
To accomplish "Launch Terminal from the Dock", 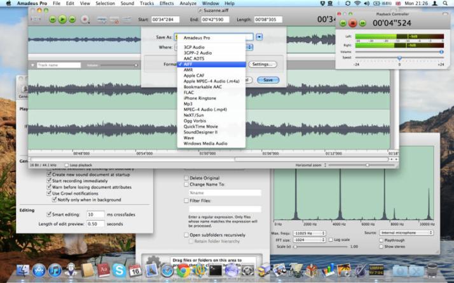I will [x=216, y=271].
